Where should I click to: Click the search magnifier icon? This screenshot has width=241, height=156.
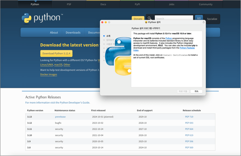(x=149, y=18)
